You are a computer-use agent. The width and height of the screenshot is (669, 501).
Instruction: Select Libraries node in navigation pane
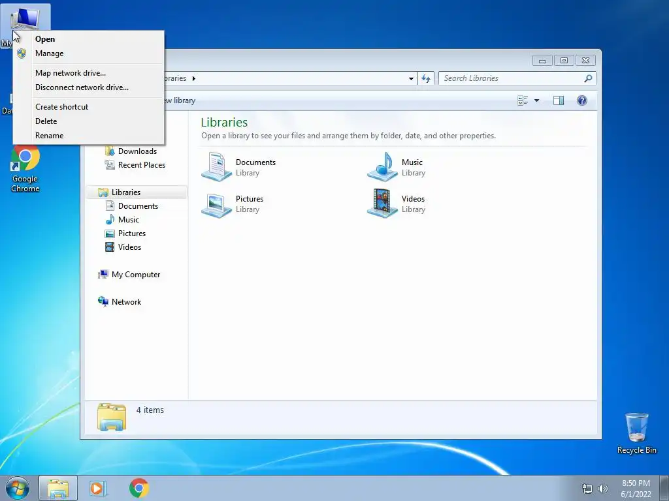pyautogui.click(x=137, y=192)
